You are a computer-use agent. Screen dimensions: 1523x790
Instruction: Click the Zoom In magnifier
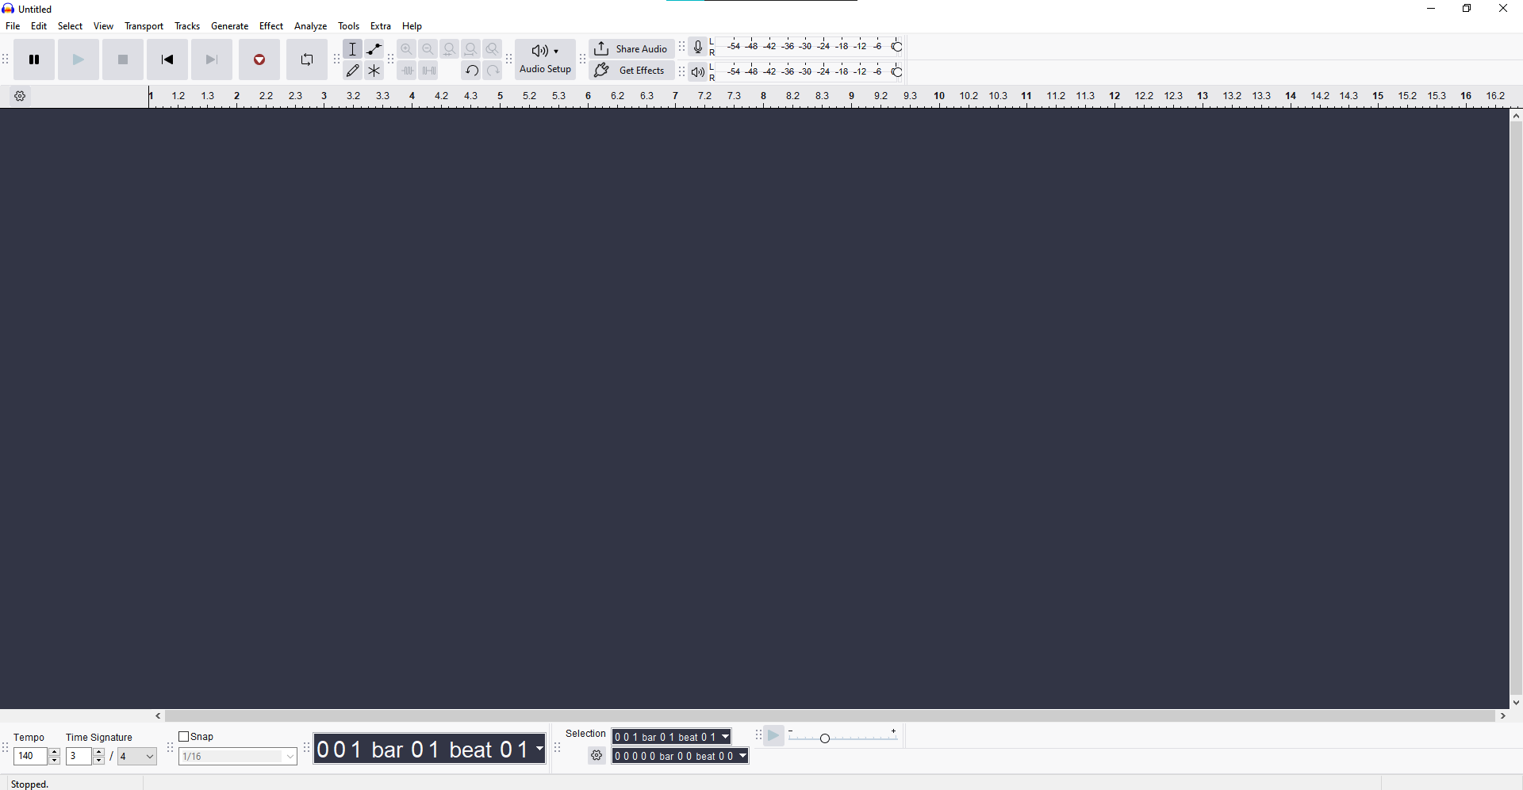[x=407, y=49]
